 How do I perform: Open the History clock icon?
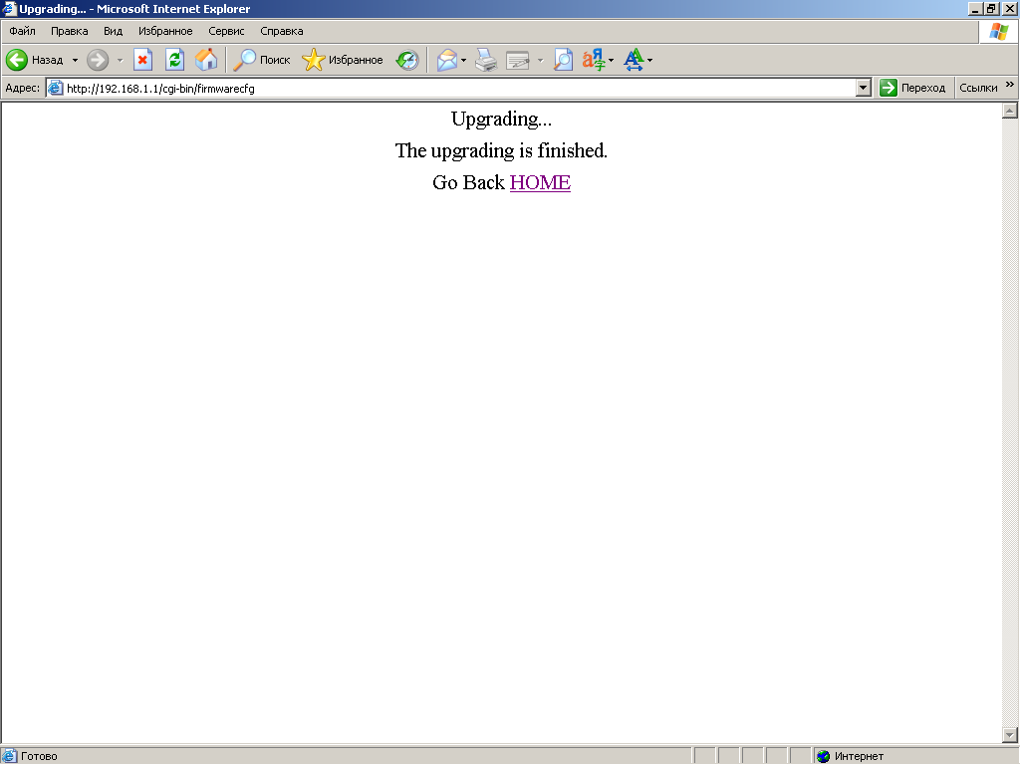click(407, 60)
